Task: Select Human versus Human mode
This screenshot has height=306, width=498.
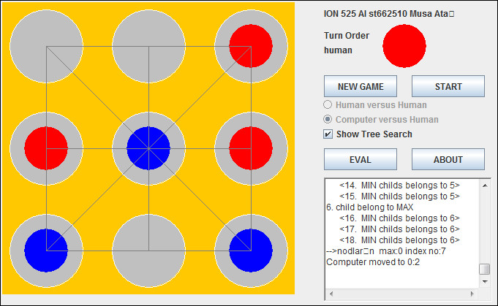Action: click(x=375, y=104)
